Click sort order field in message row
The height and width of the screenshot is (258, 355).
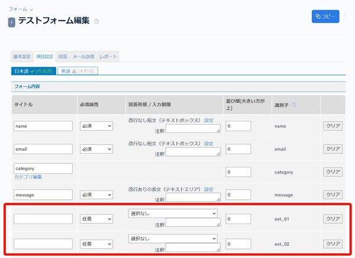(238, 195)
